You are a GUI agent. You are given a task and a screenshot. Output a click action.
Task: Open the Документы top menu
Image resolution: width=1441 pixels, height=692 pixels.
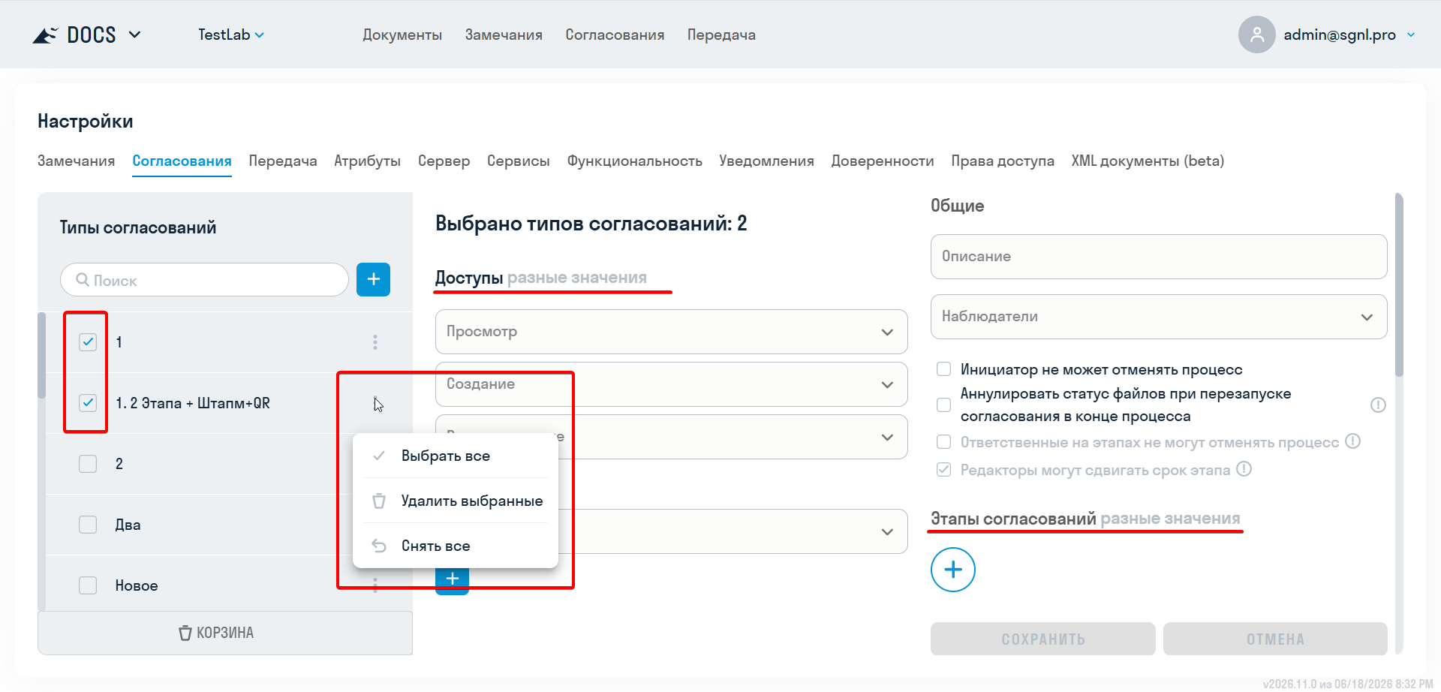point(402,35)
